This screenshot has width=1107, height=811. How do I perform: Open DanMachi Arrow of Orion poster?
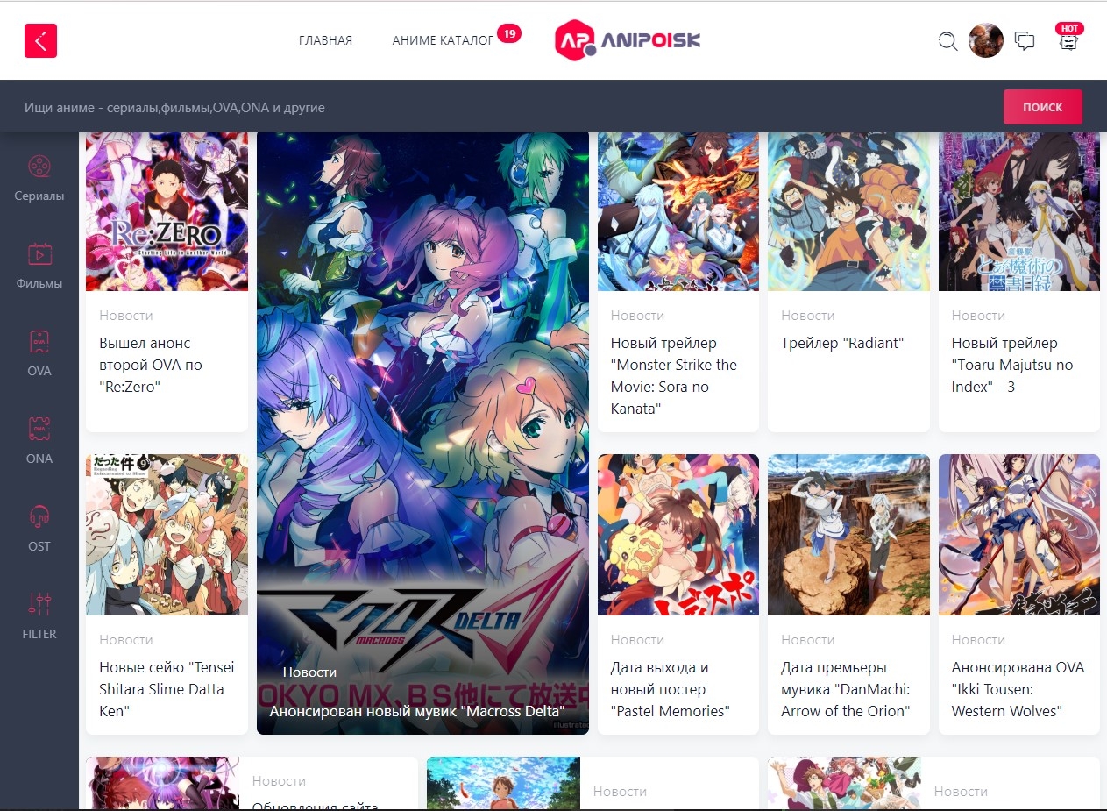click(x=848, y=535)
